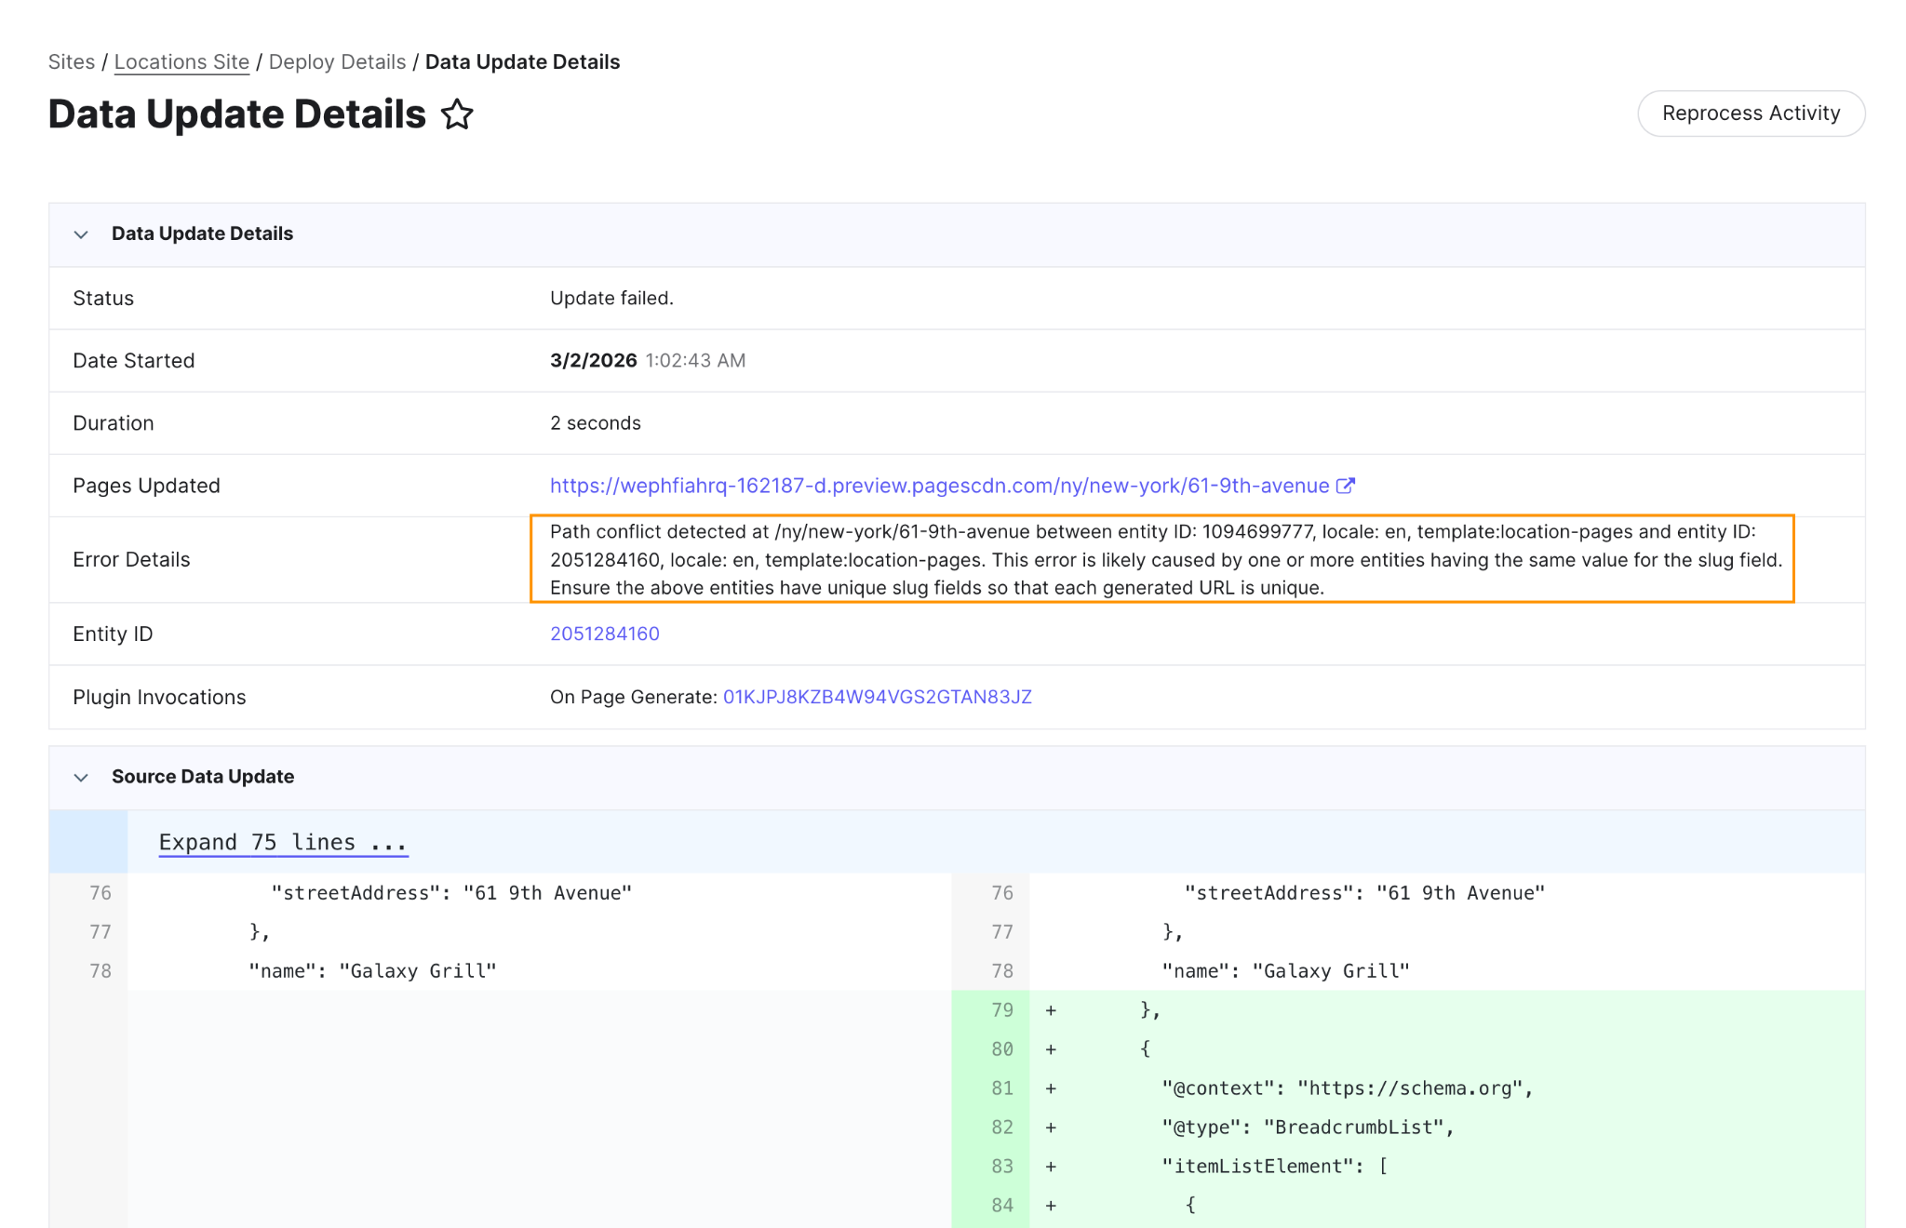1906x1228 pixels.
Task: Click the external link icon after preview URL
Action: tap(1346, 485)
